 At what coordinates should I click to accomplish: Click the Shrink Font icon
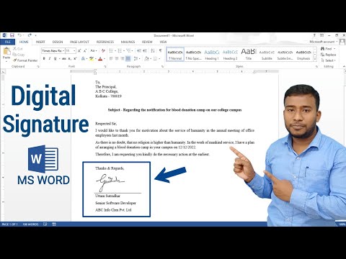pos(85,51)
